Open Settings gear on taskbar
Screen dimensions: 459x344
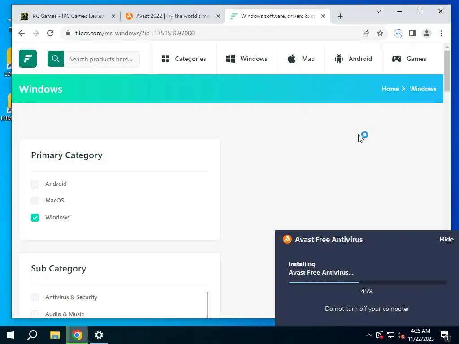click(99, 335)
